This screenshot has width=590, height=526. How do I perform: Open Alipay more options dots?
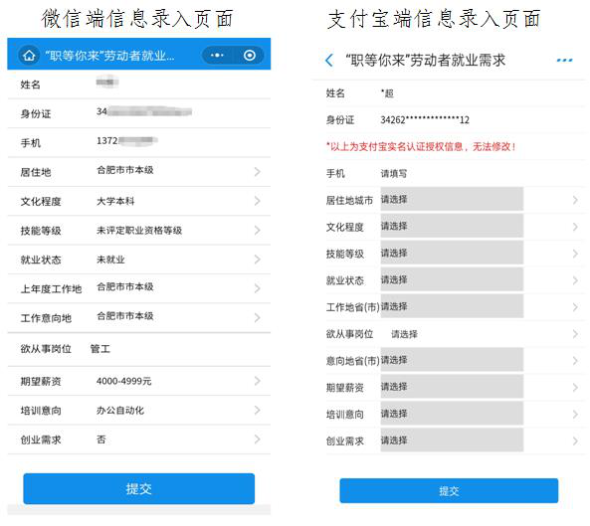564,61
